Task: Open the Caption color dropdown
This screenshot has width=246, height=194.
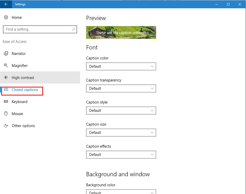Action: tap(121, 66)
